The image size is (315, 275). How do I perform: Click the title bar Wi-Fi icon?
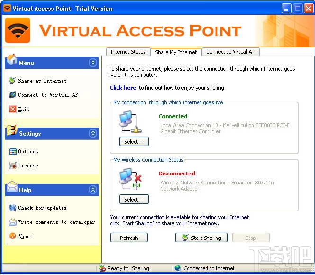pos(7,8)
